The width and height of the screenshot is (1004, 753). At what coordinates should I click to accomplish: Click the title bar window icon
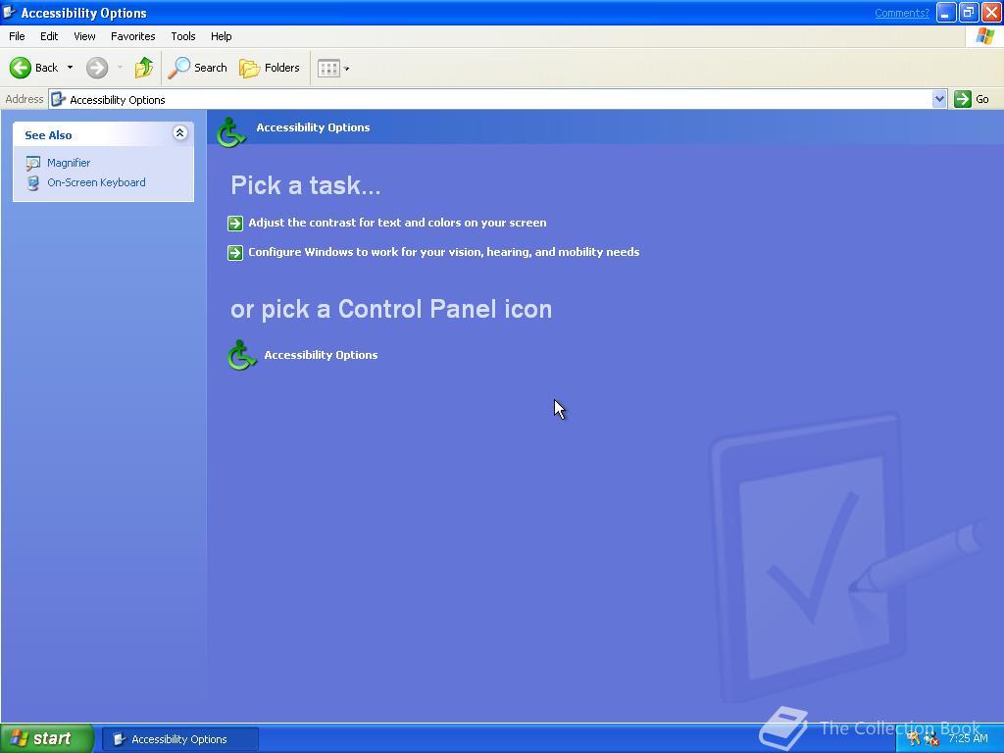point(9,12)
